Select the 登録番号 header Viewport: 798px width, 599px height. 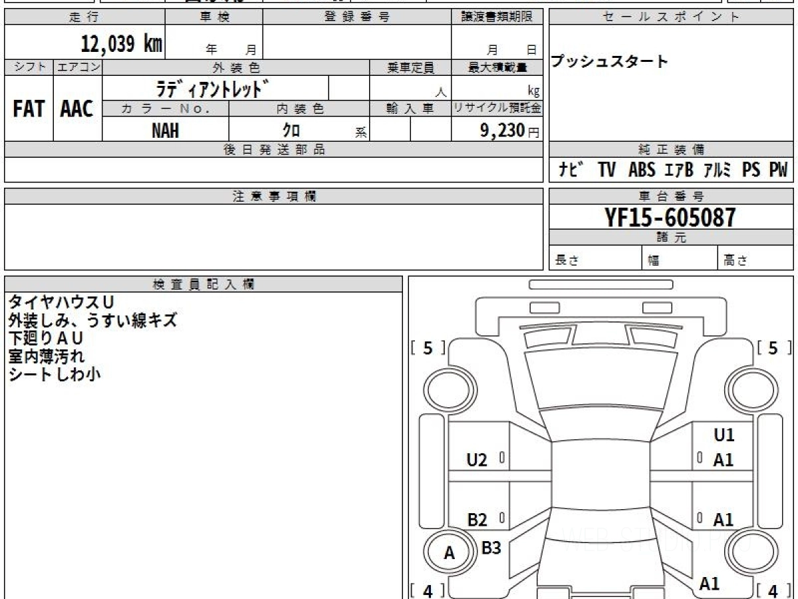357,18
